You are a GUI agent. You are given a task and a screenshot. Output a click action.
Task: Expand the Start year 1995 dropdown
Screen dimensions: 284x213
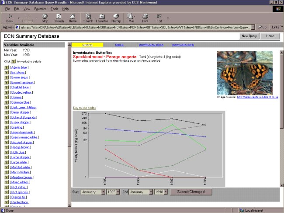tap(119, 192)
